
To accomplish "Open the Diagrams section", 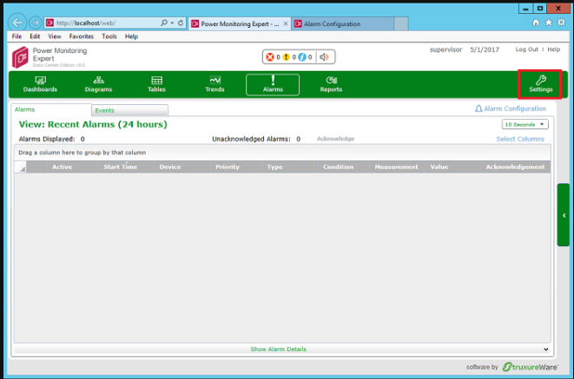I will pos(98,84).
